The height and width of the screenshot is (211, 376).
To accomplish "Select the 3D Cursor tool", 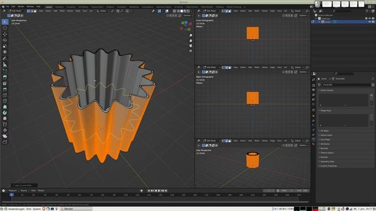I will pos(5,28).
